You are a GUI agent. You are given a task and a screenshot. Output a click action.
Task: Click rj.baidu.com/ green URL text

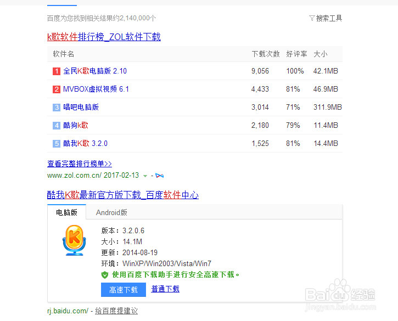tap(68, 311)
